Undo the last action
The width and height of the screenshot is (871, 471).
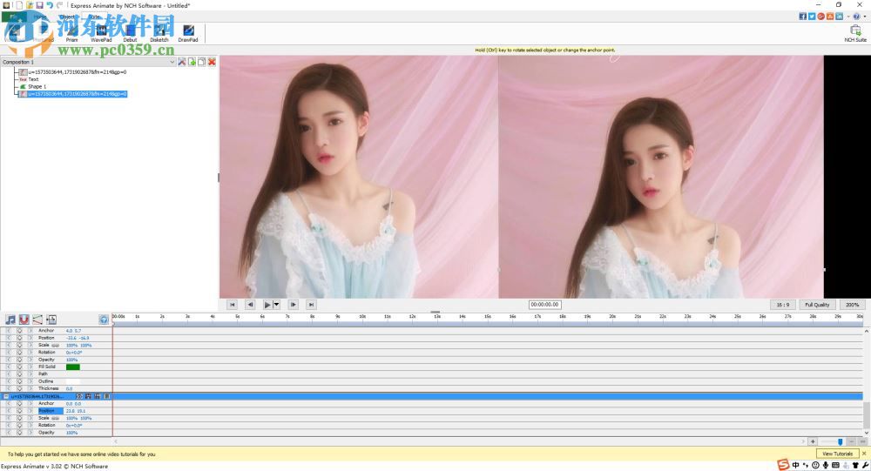(x=50, y=5)
